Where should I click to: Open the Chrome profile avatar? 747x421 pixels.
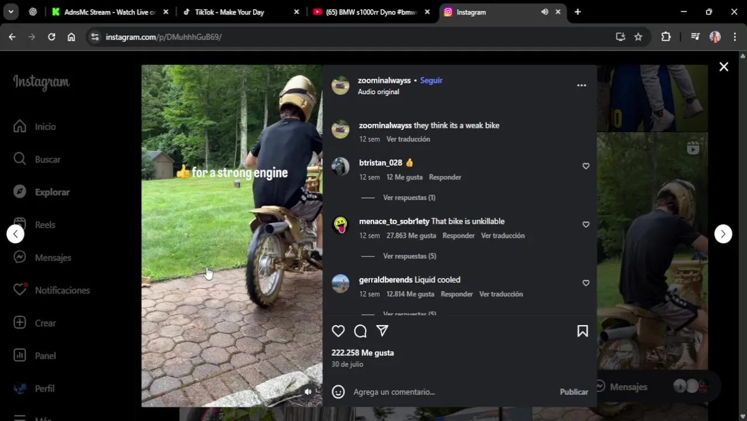coord(715,37)
